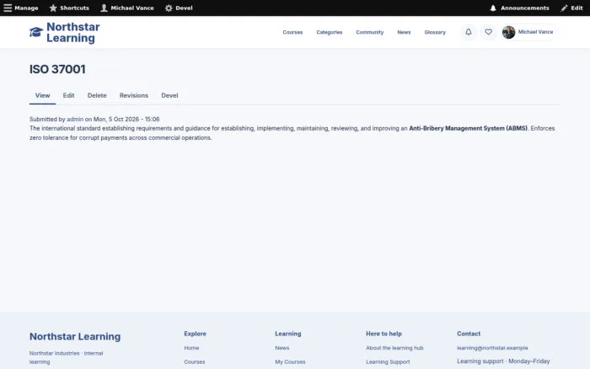The image size is (590, 369).
Task: Click Michael Vance avatar picture
Action: [509, 32]
